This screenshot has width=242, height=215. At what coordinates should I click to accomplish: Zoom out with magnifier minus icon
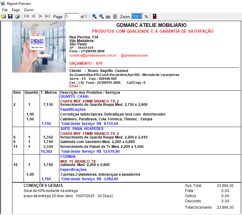[101, 16]
